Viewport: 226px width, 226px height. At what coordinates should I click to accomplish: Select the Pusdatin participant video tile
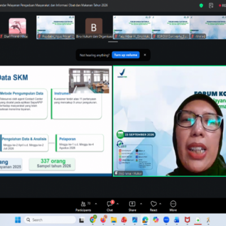[55, 27]
